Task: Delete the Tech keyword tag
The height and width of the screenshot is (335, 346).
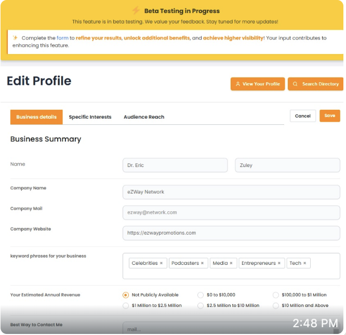Action: click(x=304, y=263)
